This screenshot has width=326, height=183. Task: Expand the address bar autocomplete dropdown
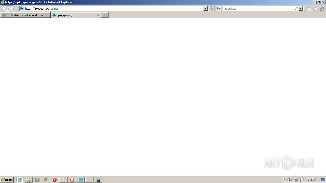206,9
